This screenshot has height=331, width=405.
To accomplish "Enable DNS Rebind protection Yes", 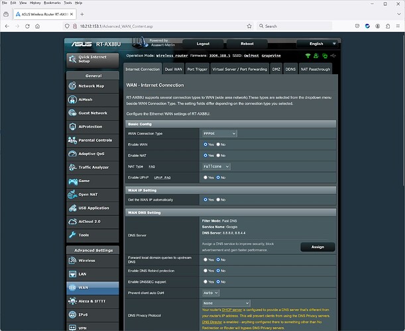I will 205,271.
